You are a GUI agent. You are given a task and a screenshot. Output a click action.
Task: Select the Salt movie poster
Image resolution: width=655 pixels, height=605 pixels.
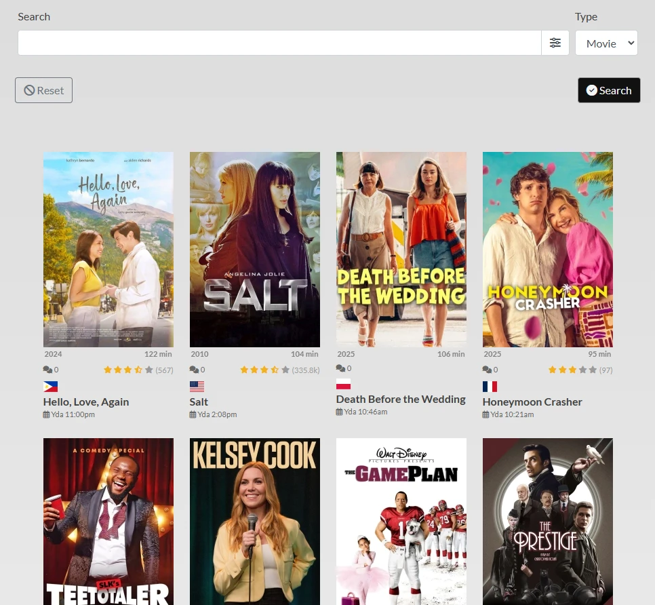click(254, 249)
